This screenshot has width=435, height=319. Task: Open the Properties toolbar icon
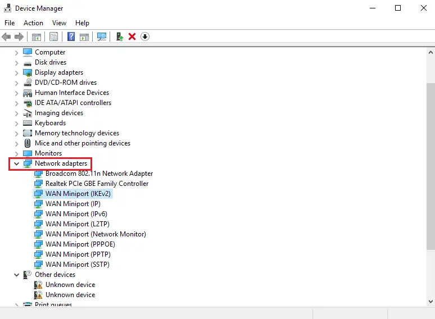point(53,37)
